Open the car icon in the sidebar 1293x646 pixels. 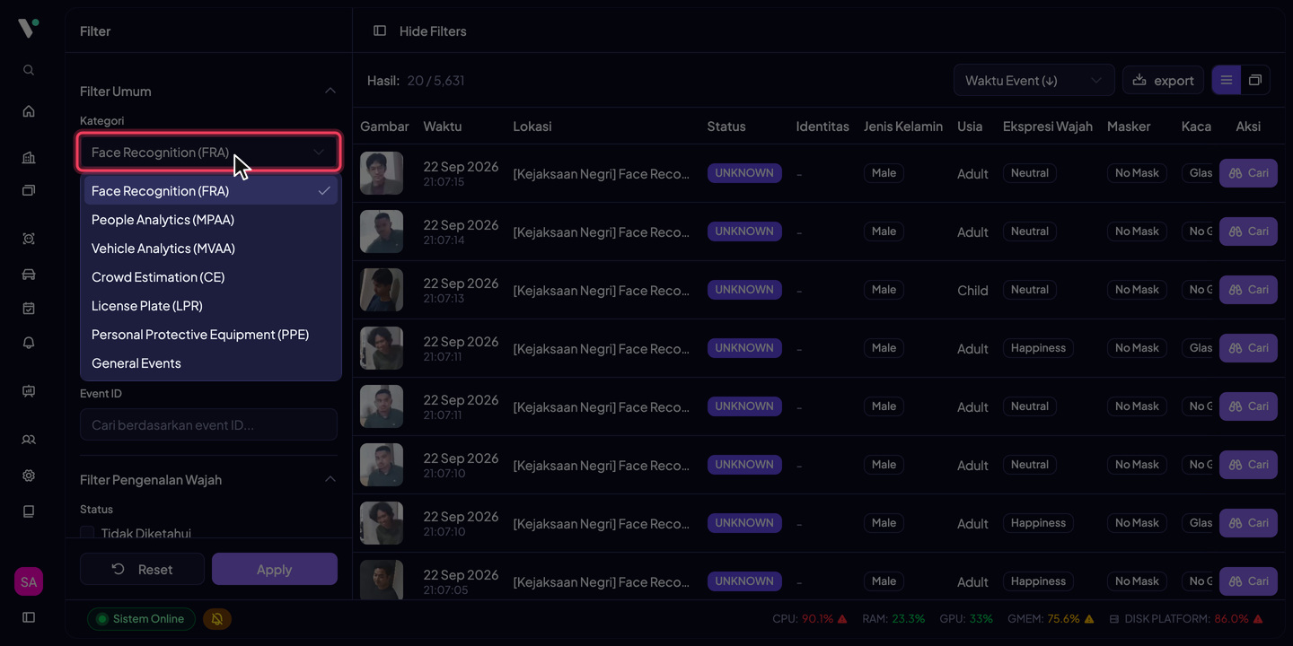[x=29, y=275]
